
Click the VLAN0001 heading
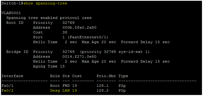11,13
